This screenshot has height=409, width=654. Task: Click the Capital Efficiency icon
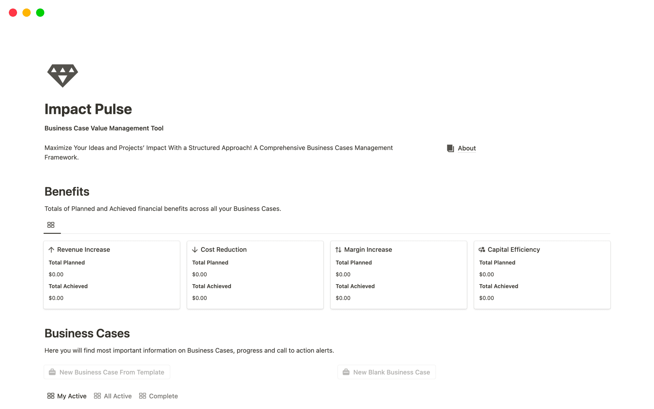tap(482, 250)
